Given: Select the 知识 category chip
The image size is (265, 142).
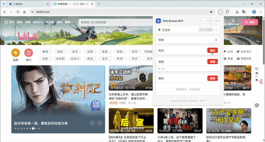Looking at the screenshot, I should coord(135,59).
